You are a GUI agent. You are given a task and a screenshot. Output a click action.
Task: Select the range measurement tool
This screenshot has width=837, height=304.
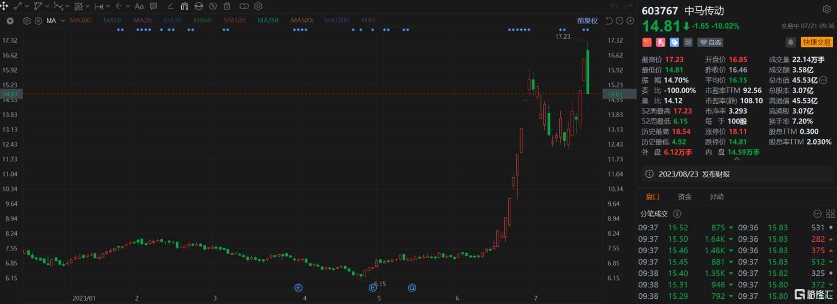tap(98, 6)
